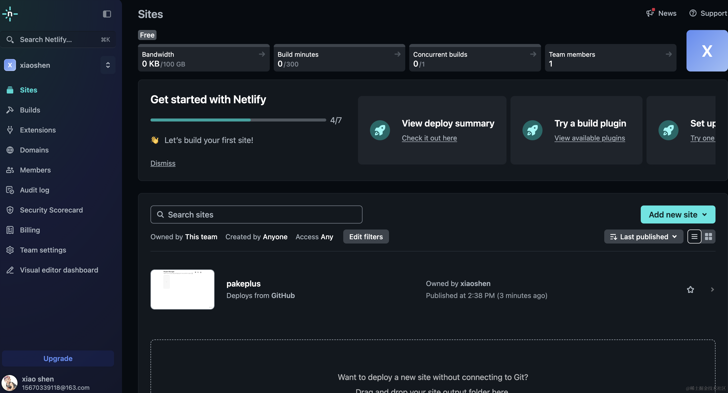Open the Add new site dropdown

(678, 214)
